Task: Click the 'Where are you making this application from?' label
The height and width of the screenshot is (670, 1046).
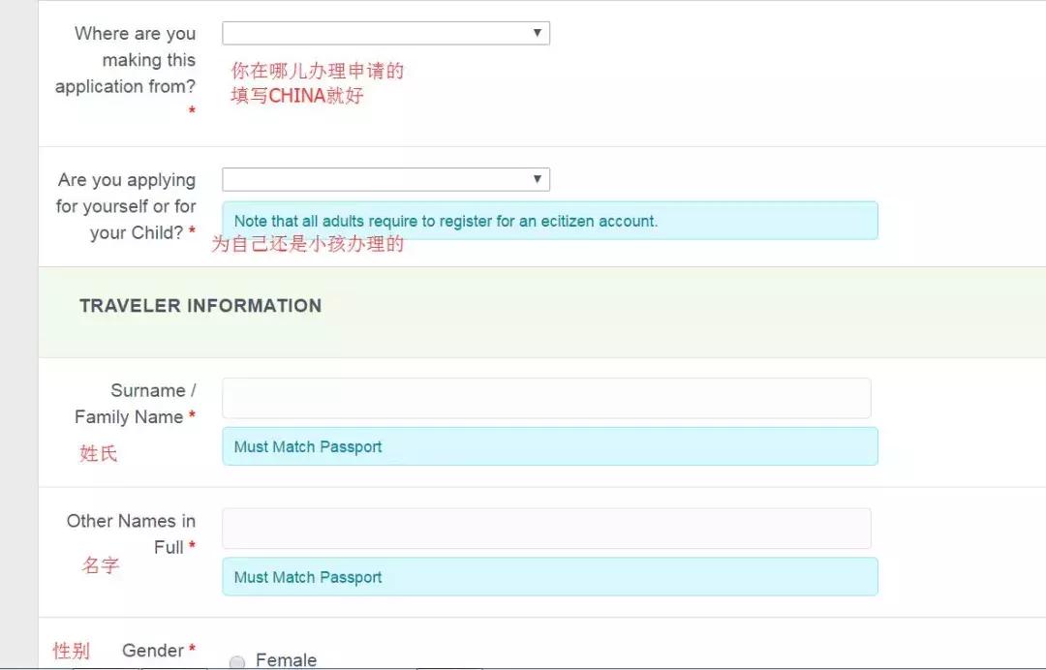Action: (x=125, y=60)
